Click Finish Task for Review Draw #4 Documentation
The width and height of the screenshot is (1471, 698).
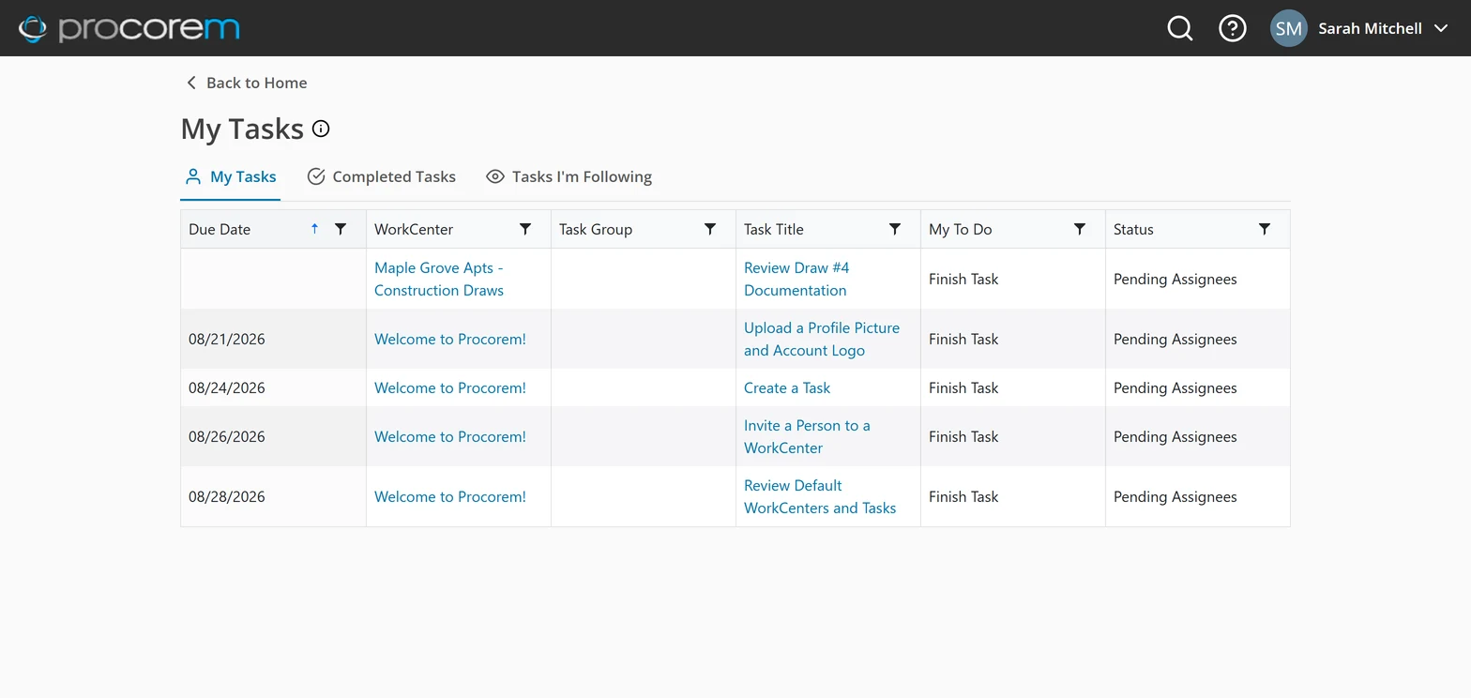pyautogui.click(x=963, y=279)
